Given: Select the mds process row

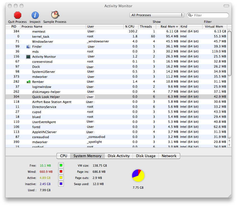Looking at the screenshot, I should [116, 52].
